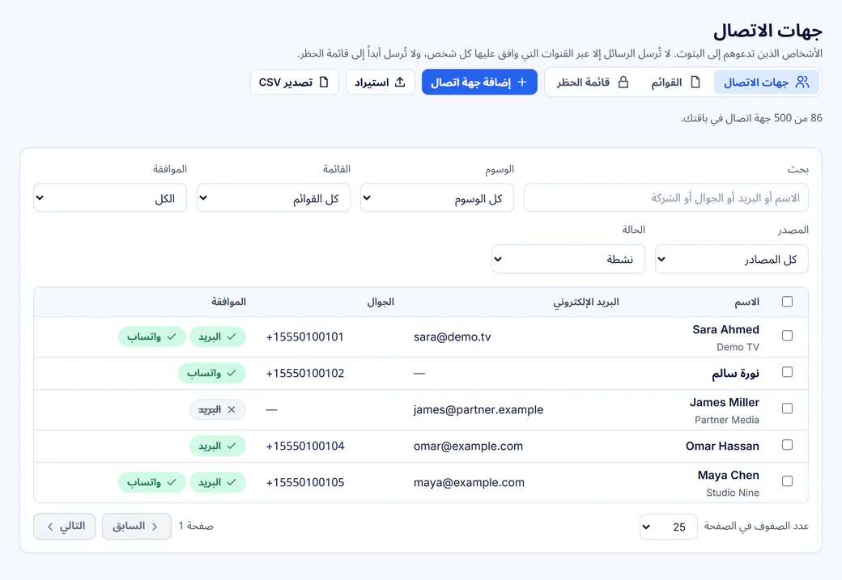Switch to the القوائم tab
This screenshot has height=580, width=842.
tap(676, 82)
